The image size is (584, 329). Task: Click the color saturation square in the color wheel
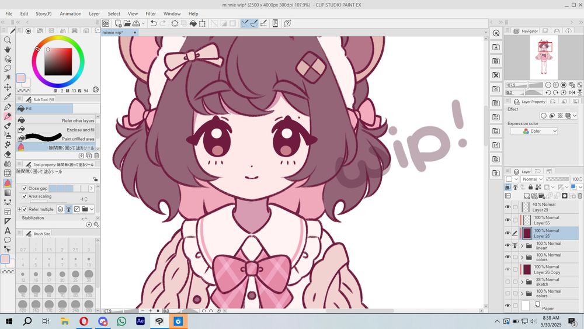(58, 61)
